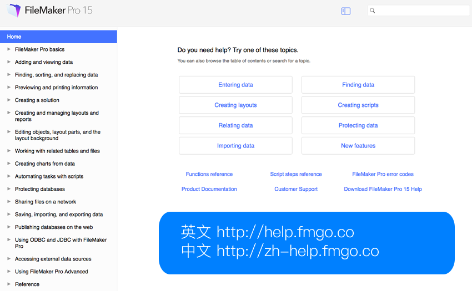The height and width of the screenshot is (291, 472).
Task: Click Download FileMaker Pro 15 Help
Action: pyautogui.click(x=383, y=189)
